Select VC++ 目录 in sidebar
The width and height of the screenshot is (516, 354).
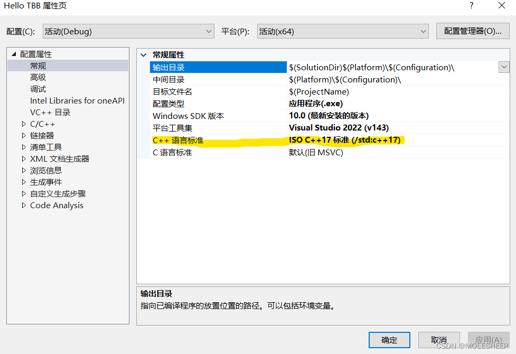click(50, 112)
